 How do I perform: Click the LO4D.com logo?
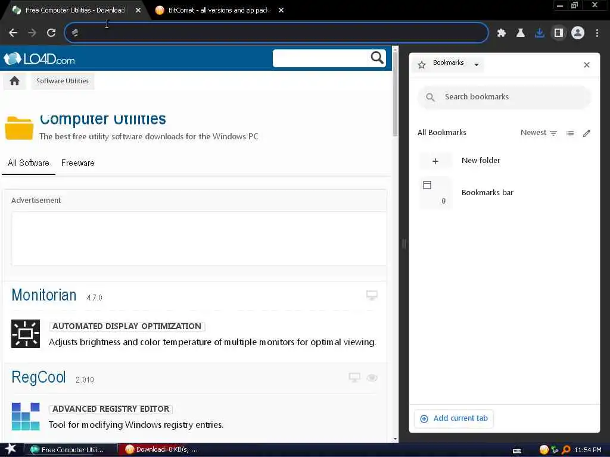[x=39, y=59]
